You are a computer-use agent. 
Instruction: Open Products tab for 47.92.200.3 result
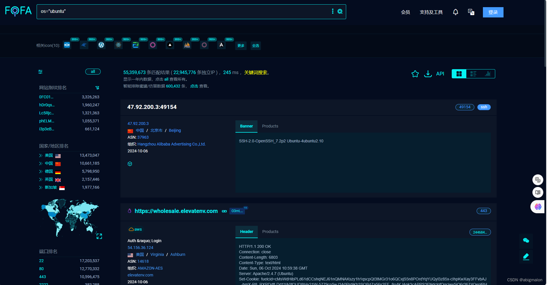pos(270,126)
